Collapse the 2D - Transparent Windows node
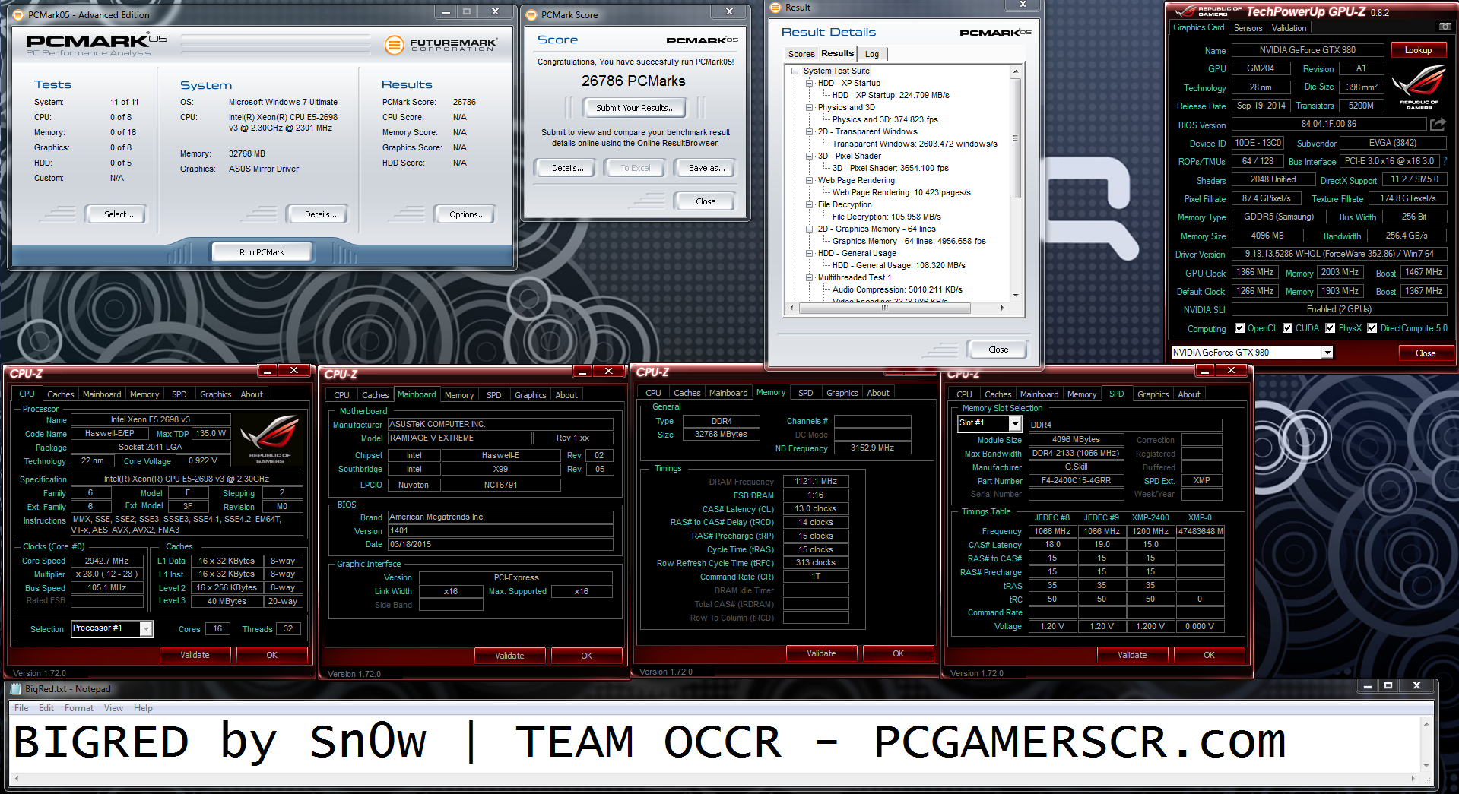Viewport: 1459px width, 794px height. point(810,131)
